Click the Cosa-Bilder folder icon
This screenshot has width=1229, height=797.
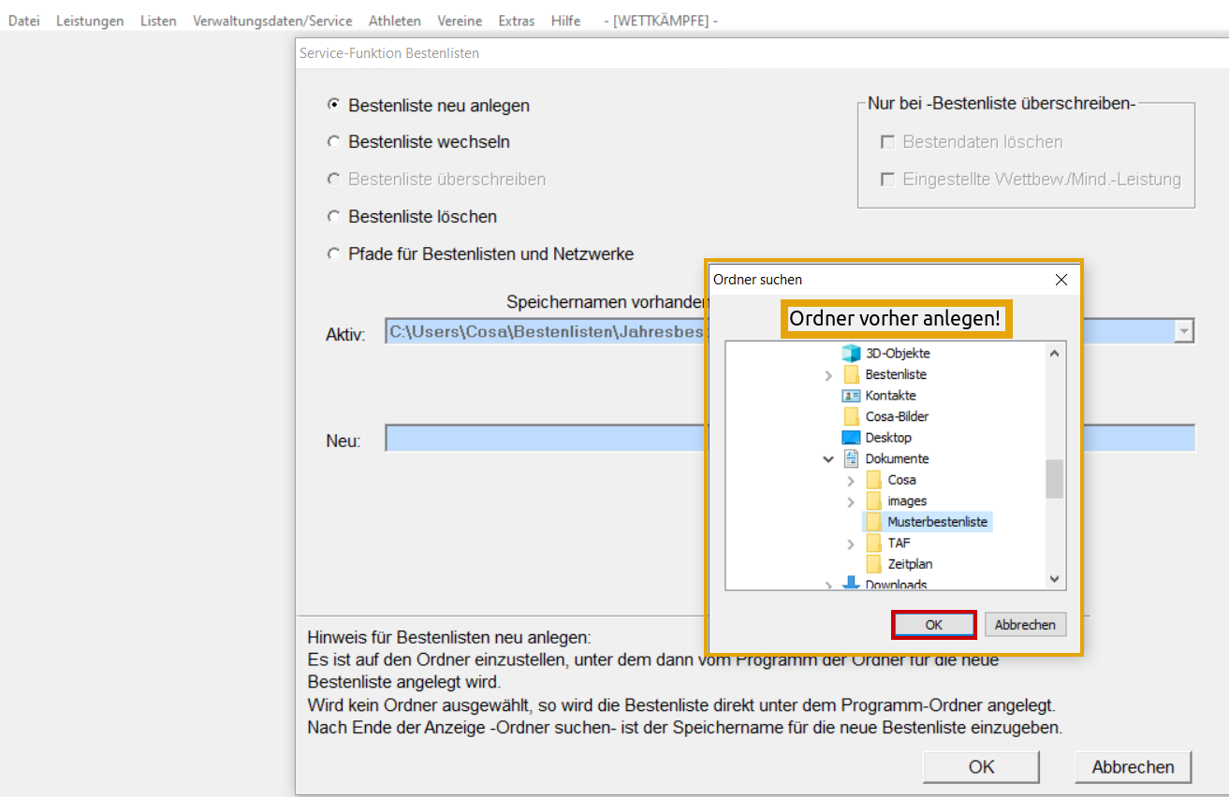(851, 416)
